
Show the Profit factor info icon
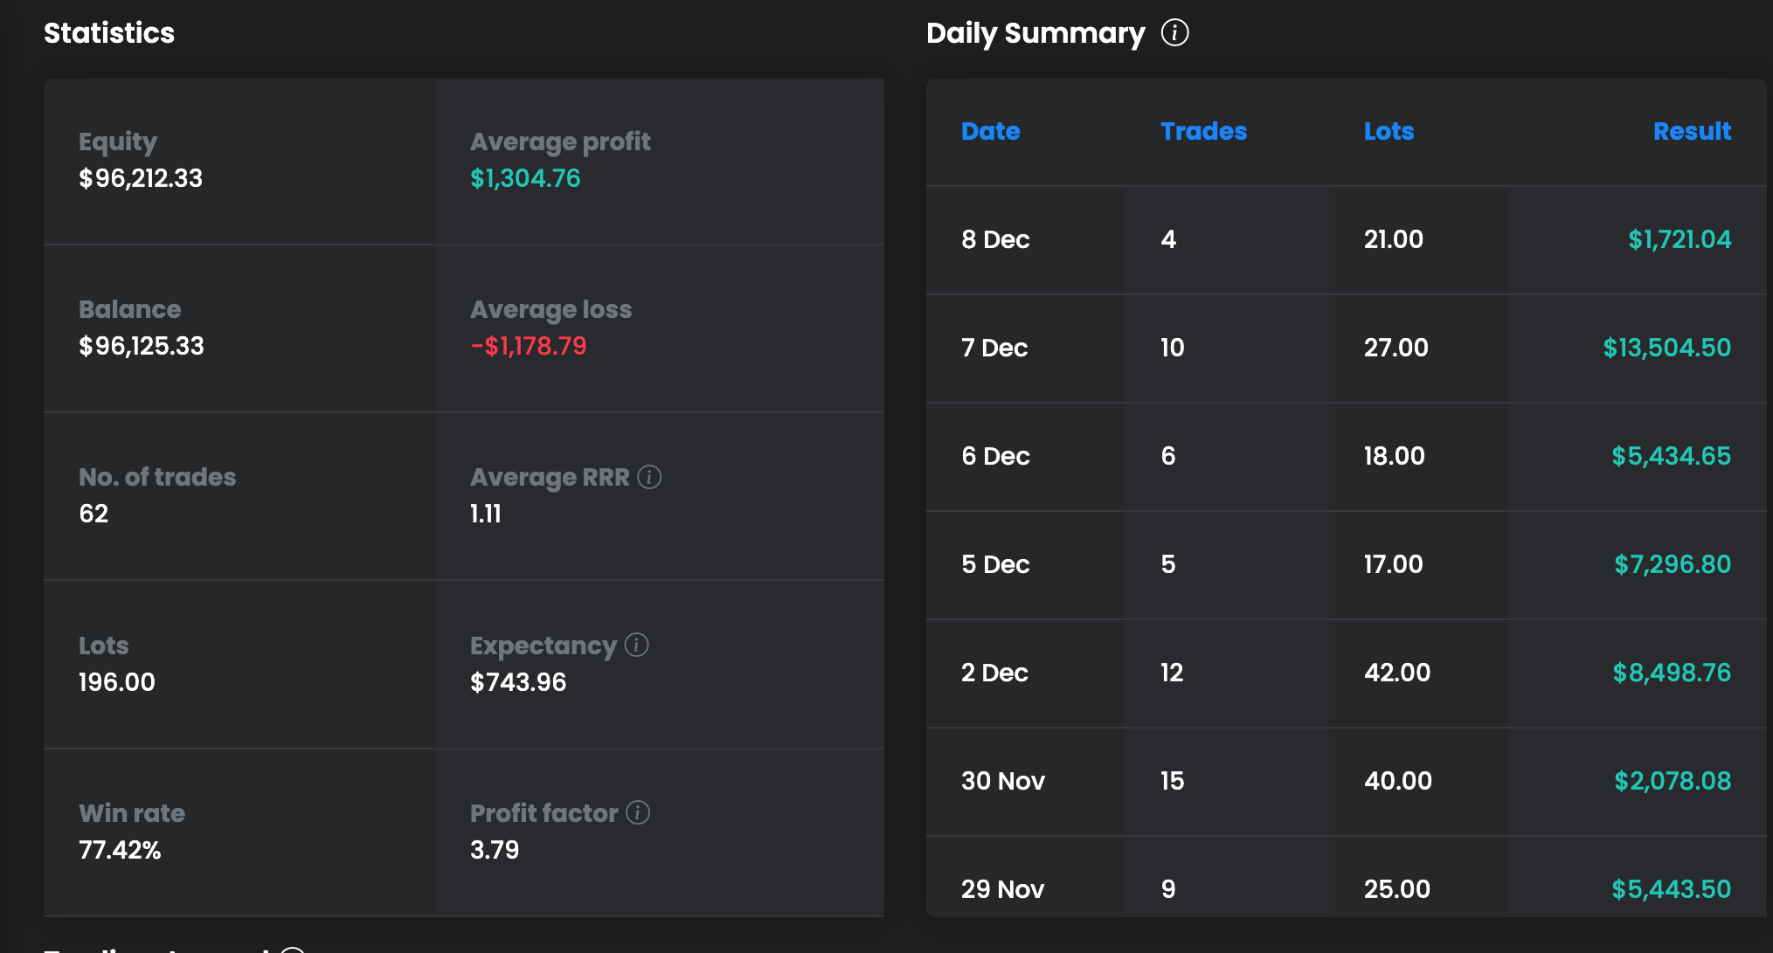[x=638, y=812]
